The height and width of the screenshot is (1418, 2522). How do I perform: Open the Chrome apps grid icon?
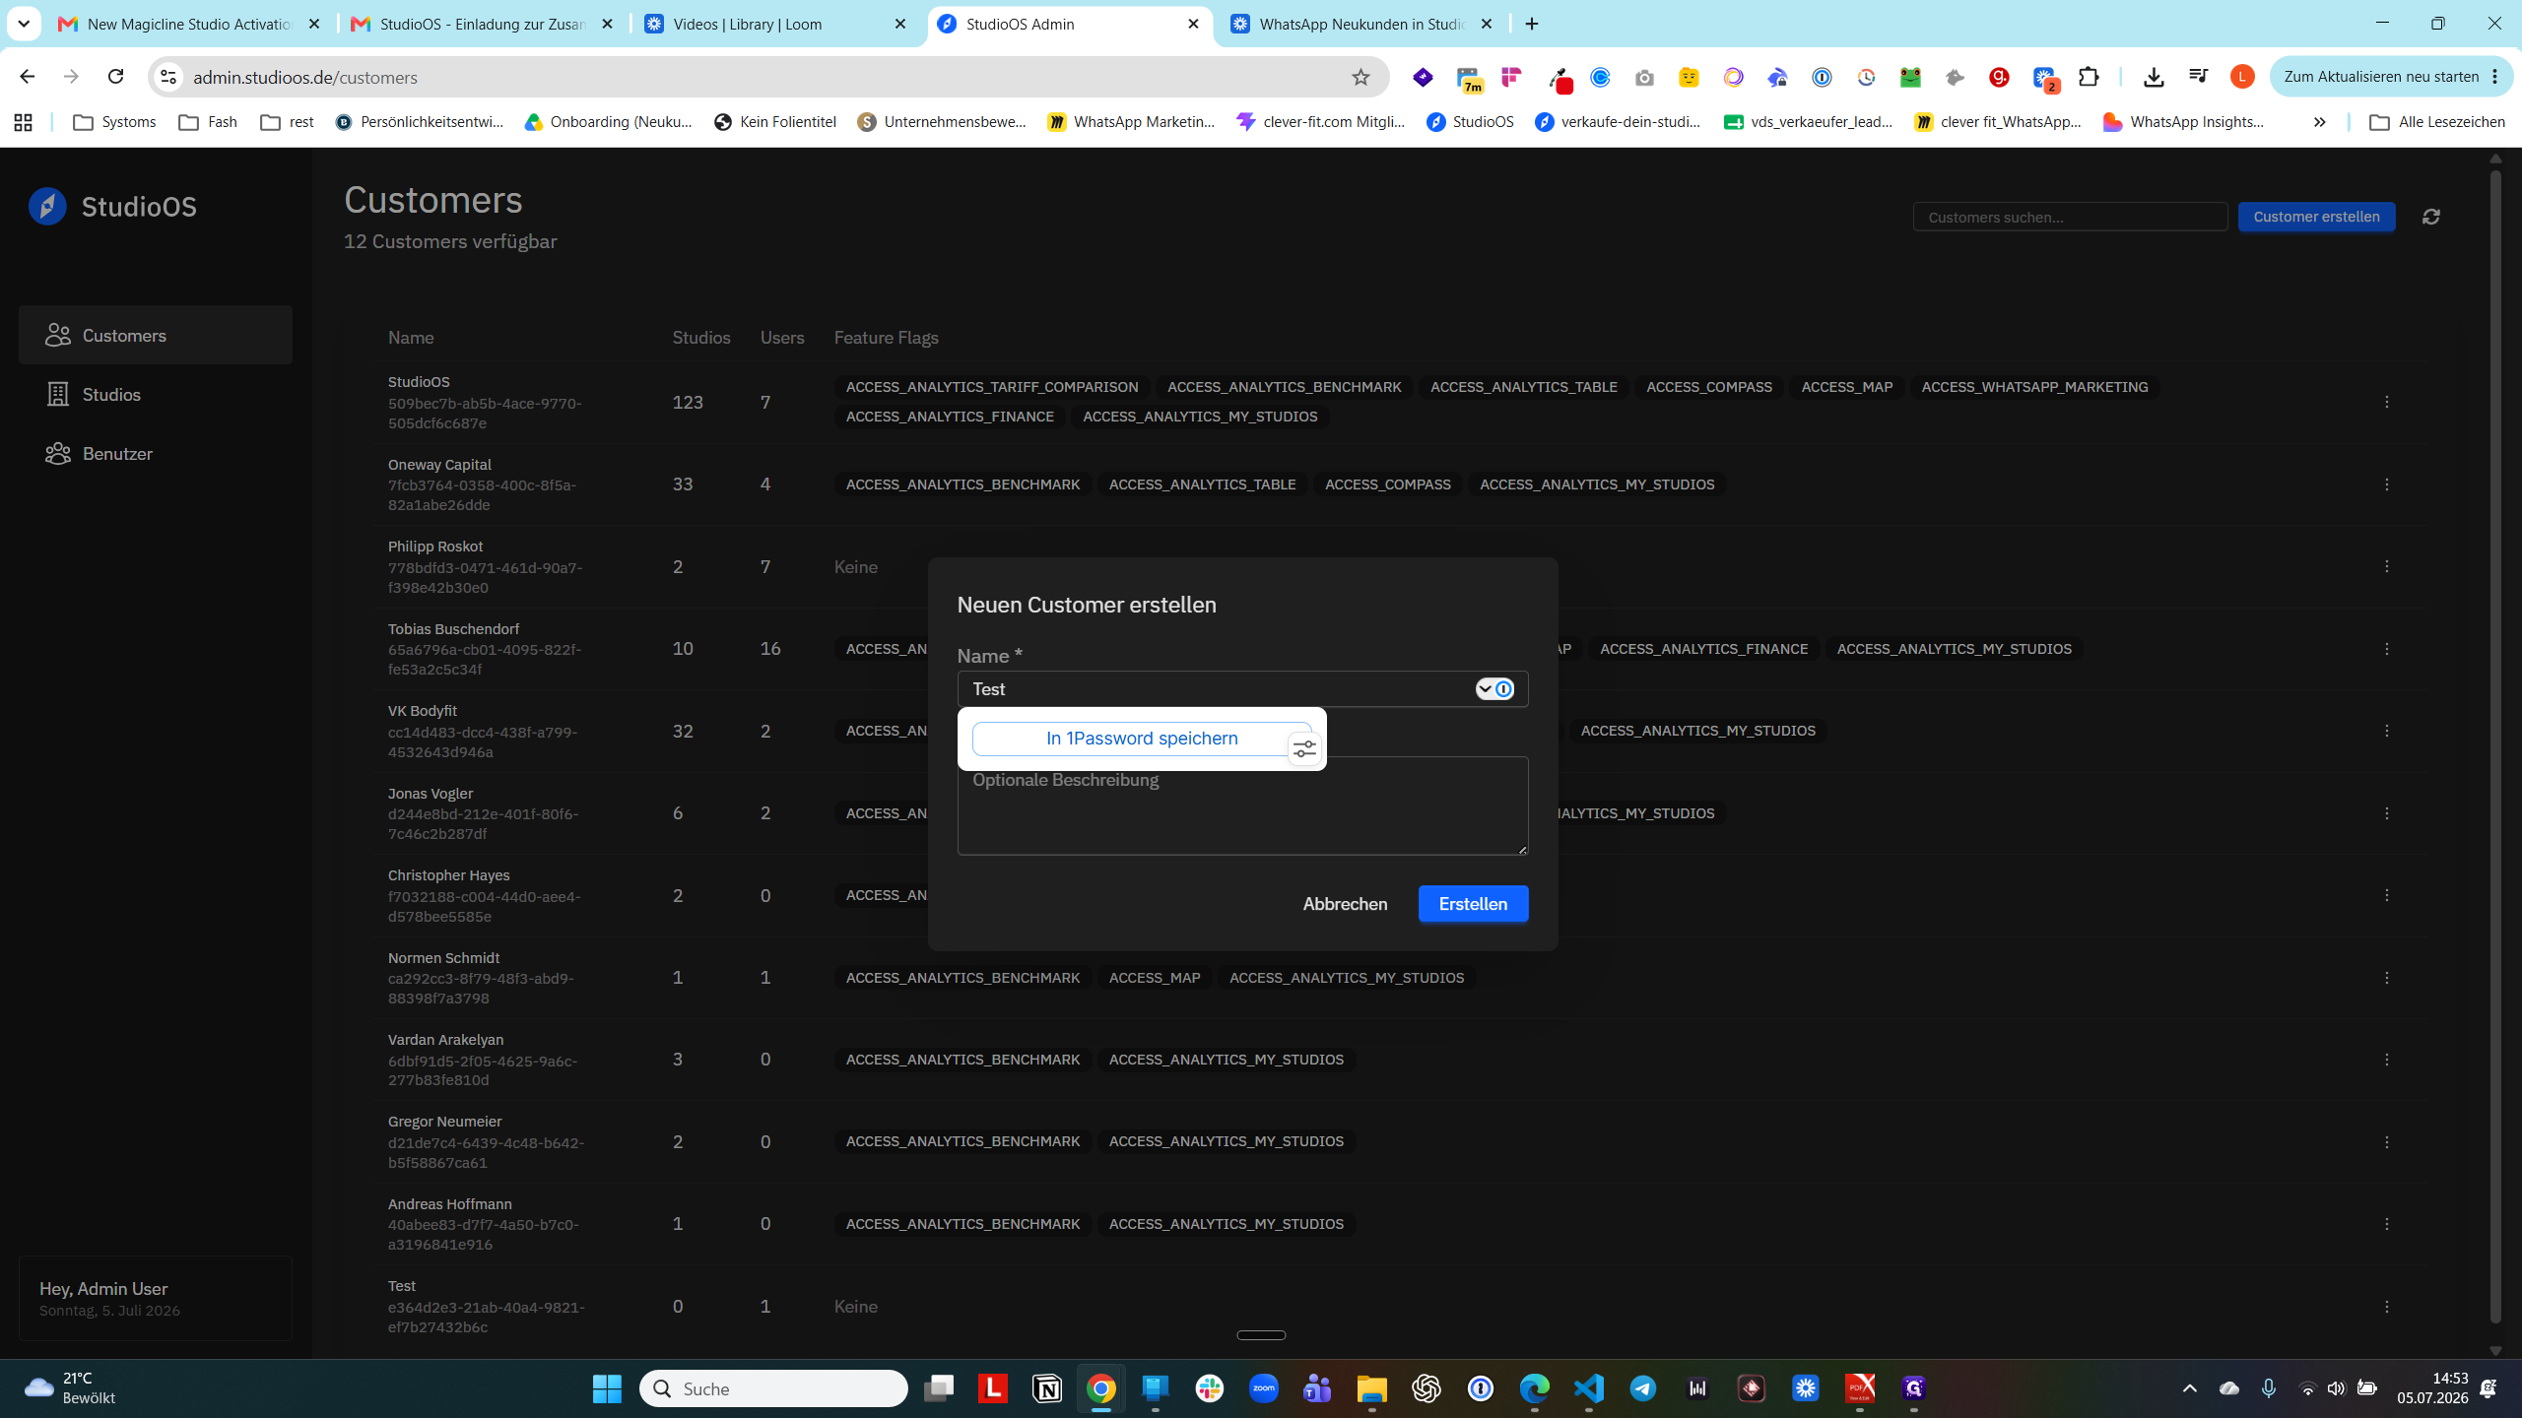pyautogui.click(x=23, y=122)
